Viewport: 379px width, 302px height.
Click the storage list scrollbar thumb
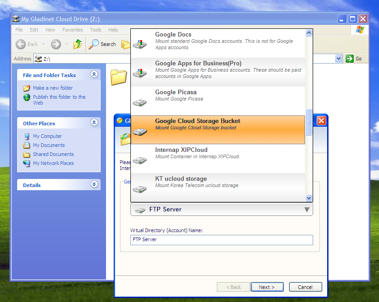tap(309, 122)
